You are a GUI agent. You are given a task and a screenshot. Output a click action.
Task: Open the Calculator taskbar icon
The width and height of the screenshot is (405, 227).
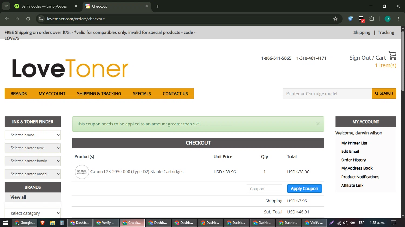pos(62,223)
